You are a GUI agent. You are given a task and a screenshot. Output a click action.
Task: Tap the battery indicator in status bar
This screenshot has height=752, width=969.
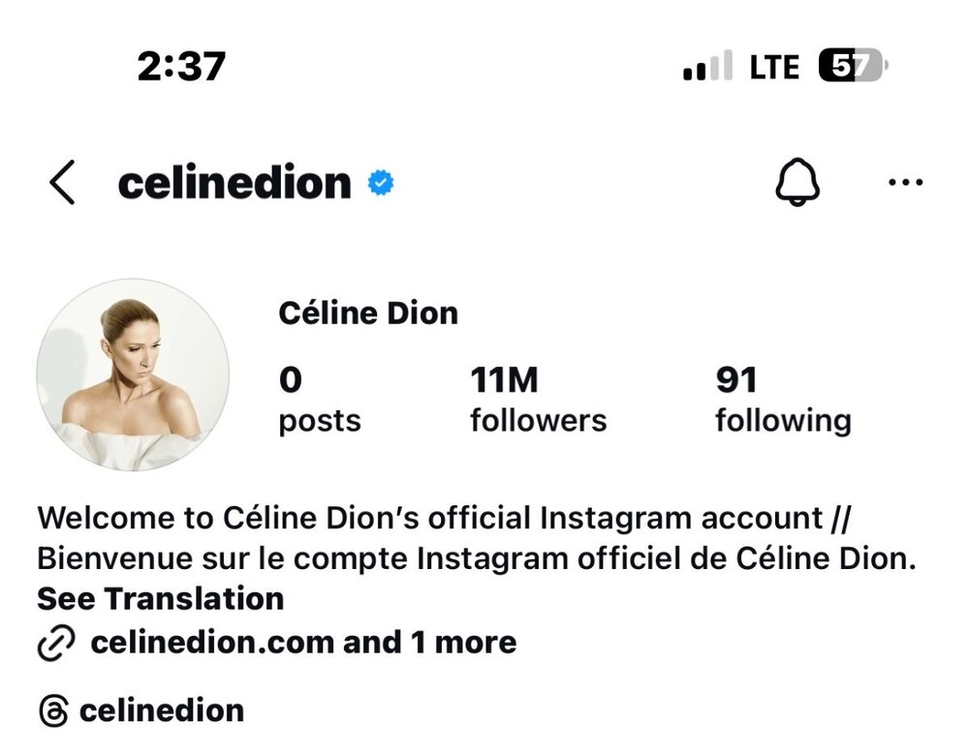(853, 67)
